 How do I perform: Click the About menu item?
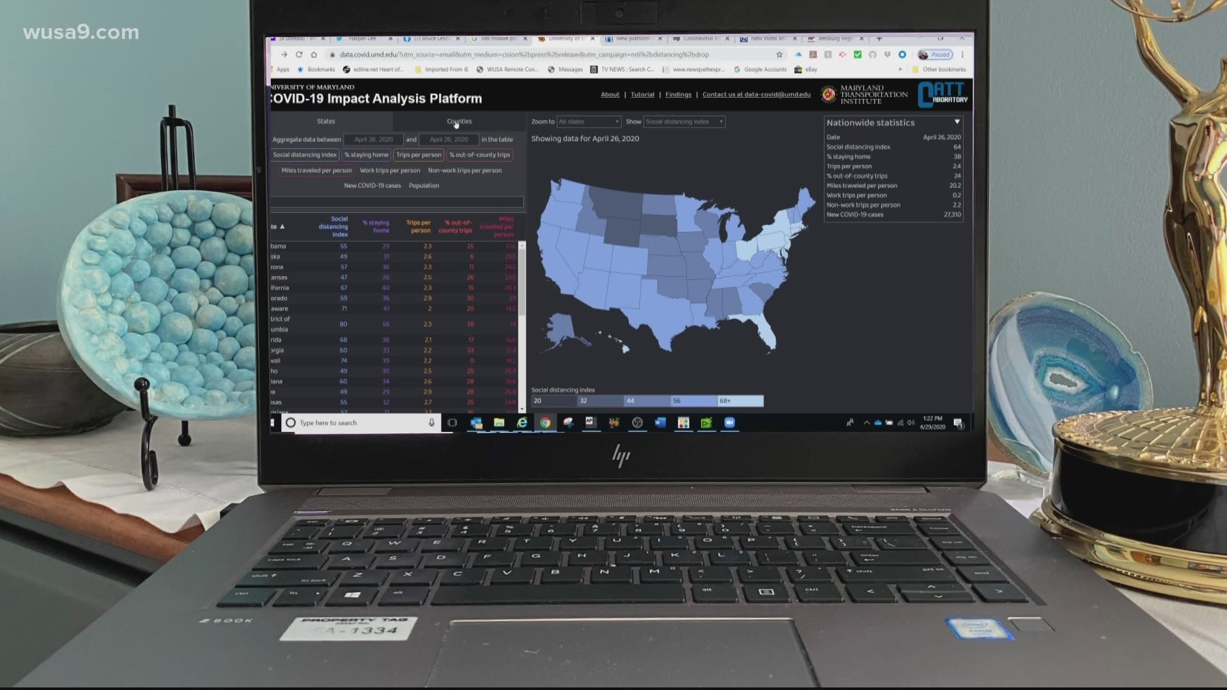608,93
